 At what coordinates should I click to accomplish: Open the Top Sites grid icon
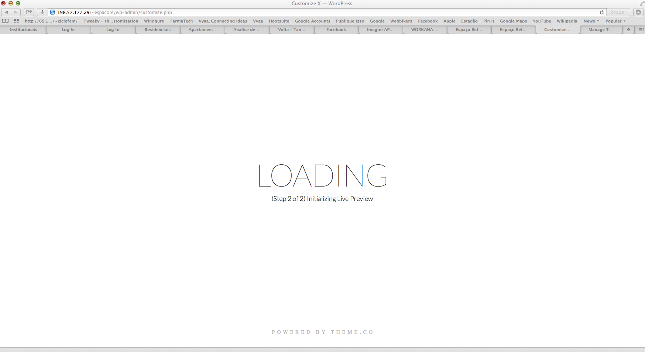tap(16, 21)
